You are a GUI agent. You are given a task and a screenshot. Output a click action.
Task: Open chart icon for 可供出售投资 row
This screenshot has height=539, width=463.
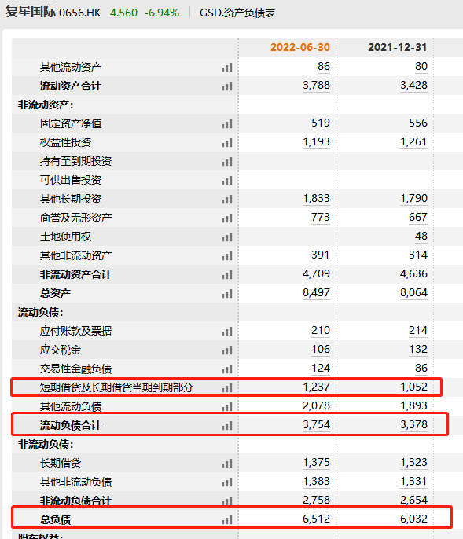click(x=227, y=181)
